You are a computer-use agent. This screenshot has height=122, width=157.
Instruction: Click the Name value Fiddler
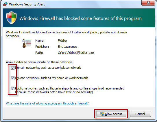(62, 41)
